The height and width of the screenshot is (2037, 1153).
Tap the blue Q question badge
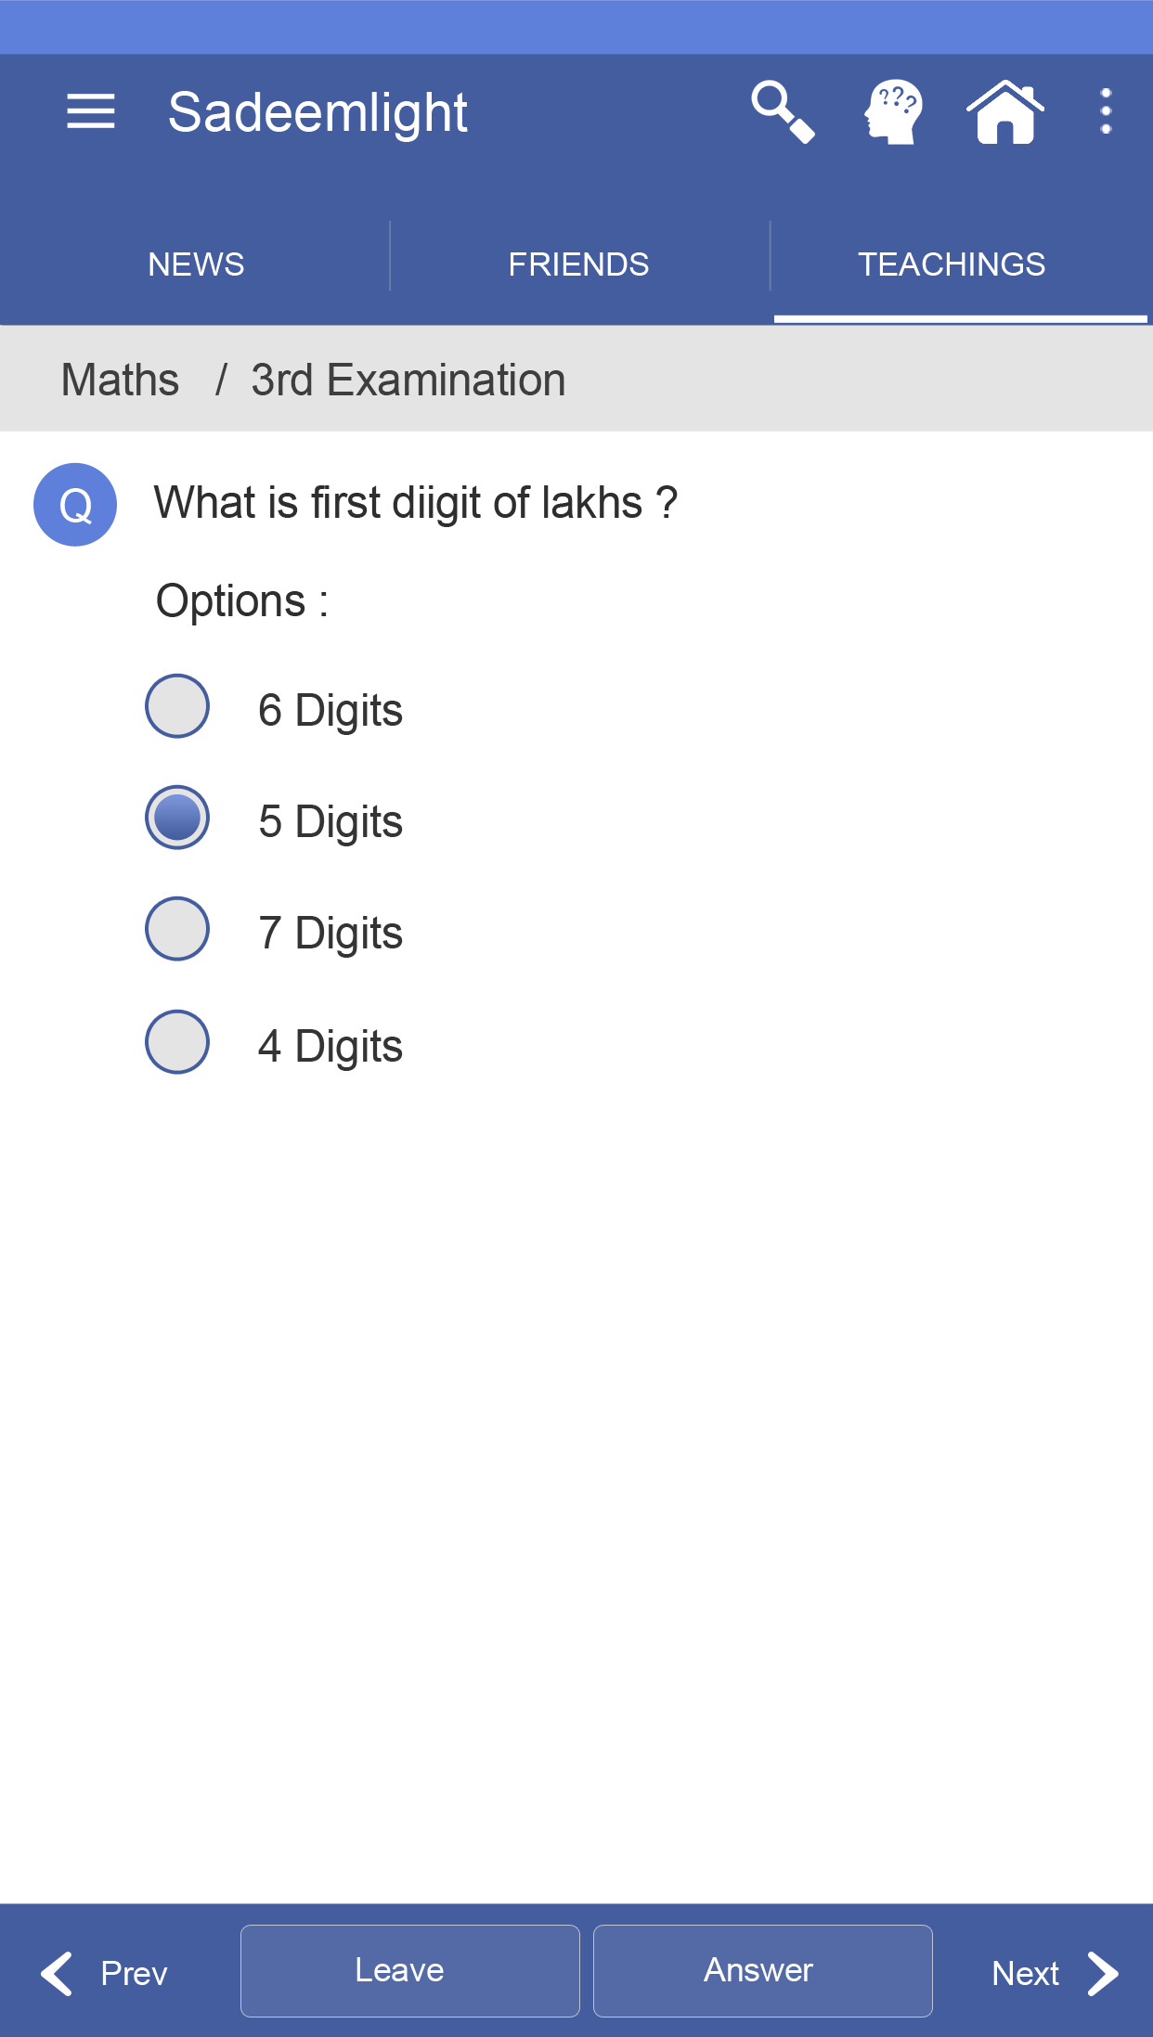[x=75, y=505]
